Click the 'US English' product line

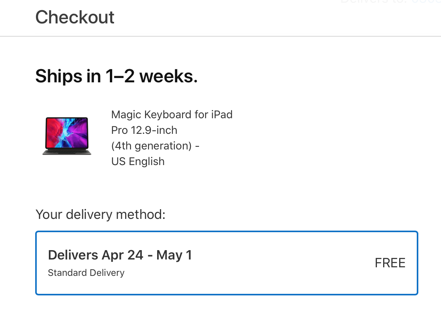coord(138,162)
